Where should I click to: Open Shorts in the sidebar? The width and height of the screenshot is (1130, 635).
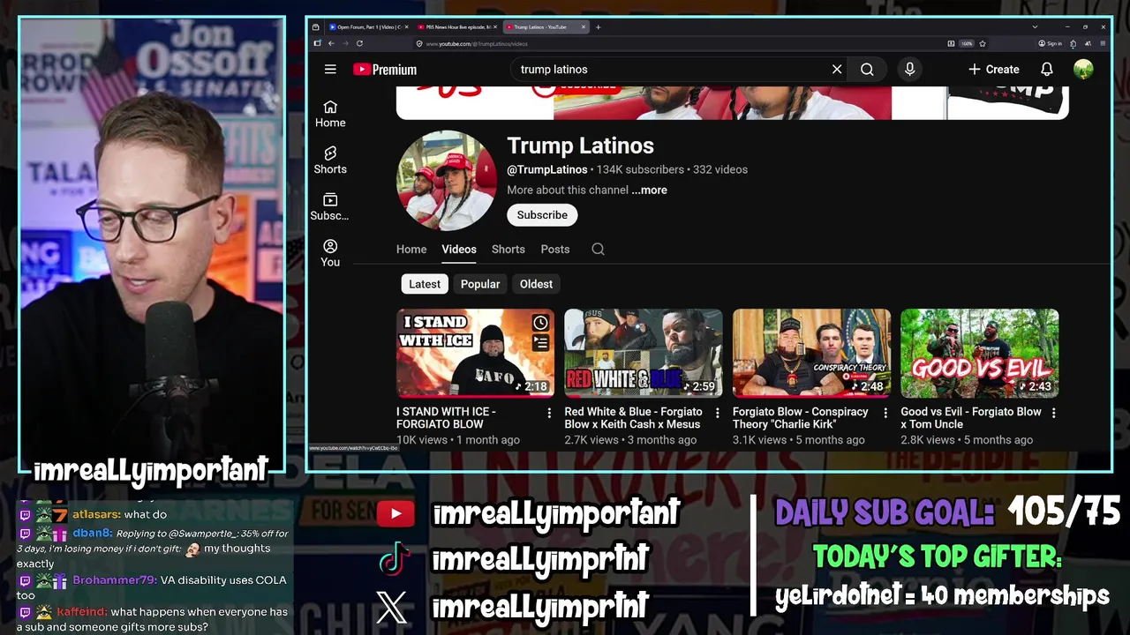tap(330, 161)
